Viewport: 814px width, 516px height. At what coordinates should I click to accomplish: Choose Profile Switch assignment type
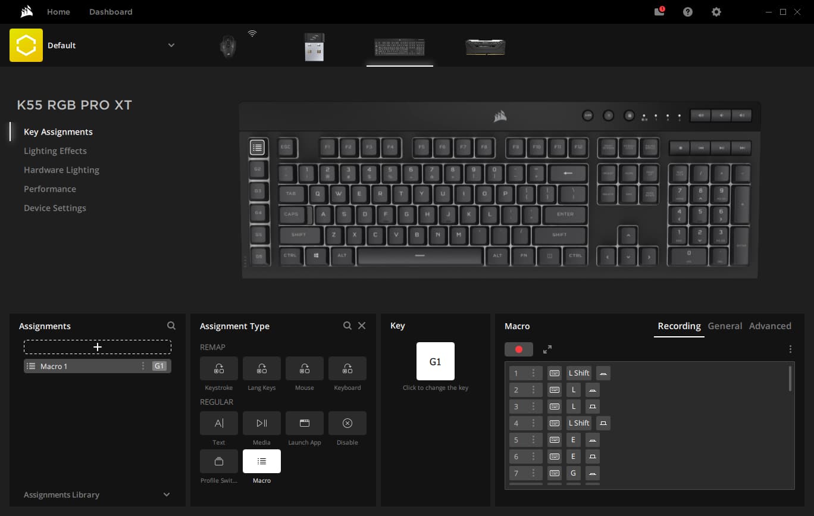pos(219,461)
